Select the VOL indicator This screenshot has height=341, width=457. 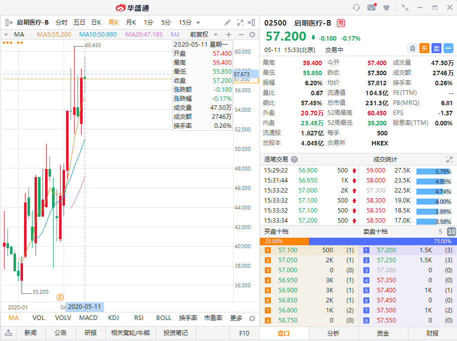39,318
